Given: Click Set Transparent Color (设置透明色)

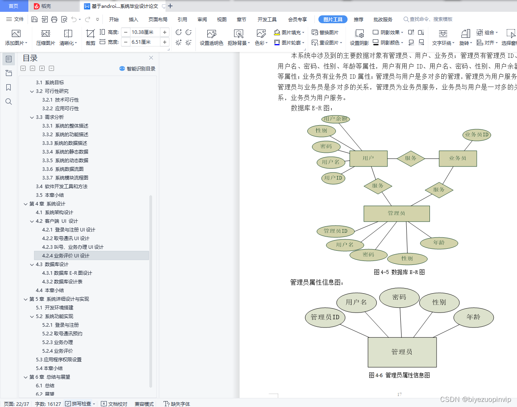Looking at the screenshot, I should click(212, 37).
